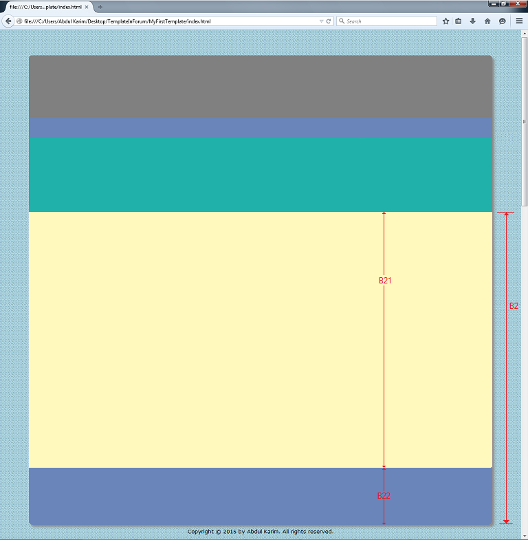Show bookmarks list icon in toolbar
528x540 pixels.
pyautogui.click(x=459, y=21)
